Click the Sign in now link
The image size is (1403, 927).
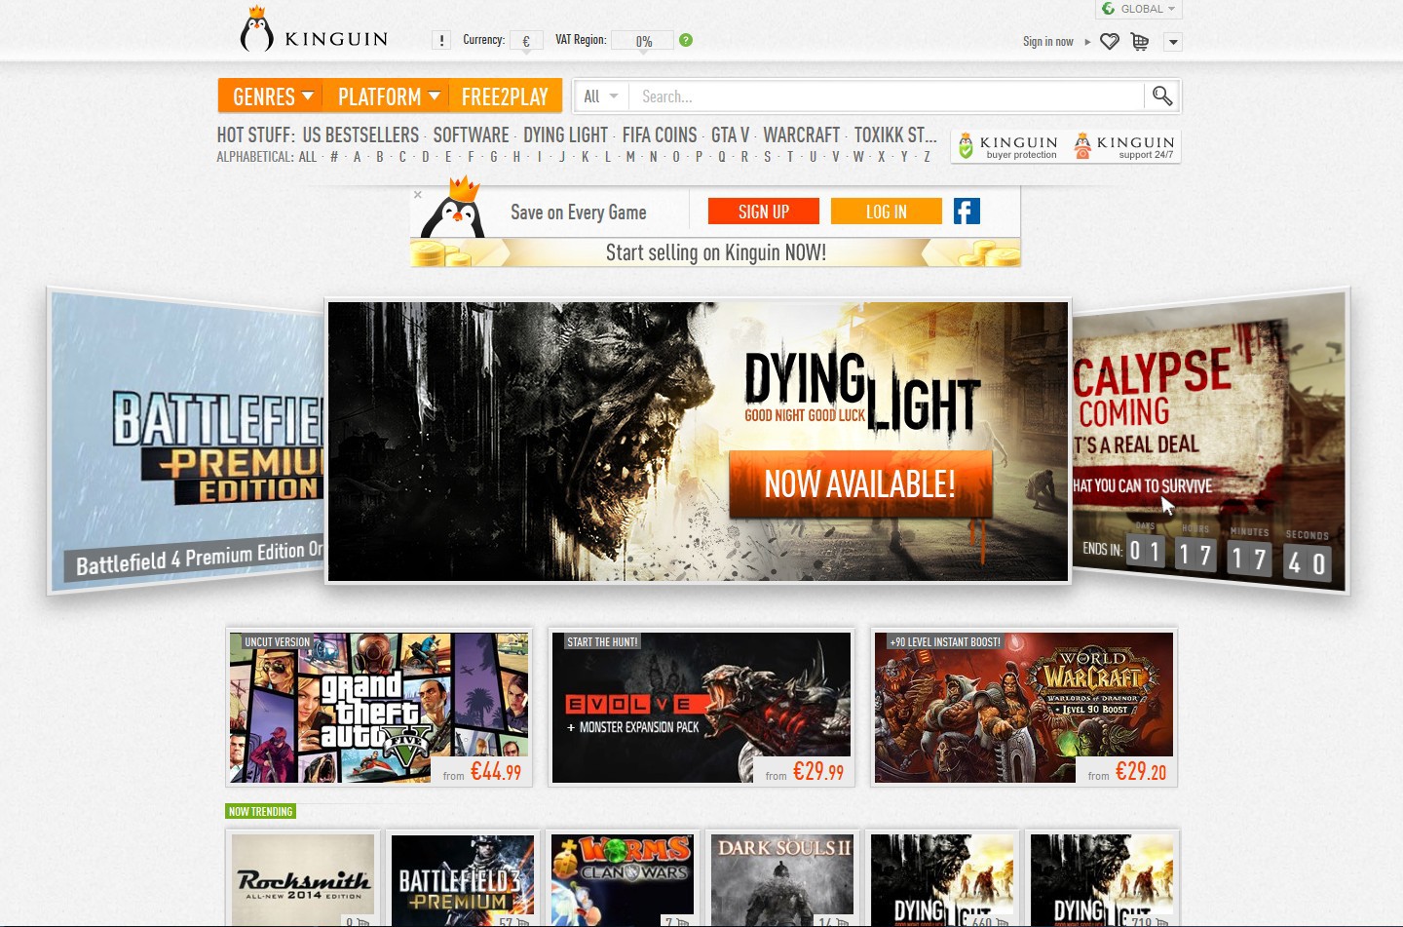pyautogui.click(x=1047, y=42)
